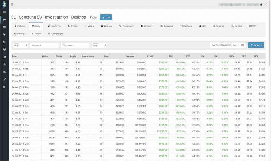Open the wrench settings sidebar icon
Image resolution: width=271 pixels, height=161 pixels.
pyautogui.click(x=4, y=79)
